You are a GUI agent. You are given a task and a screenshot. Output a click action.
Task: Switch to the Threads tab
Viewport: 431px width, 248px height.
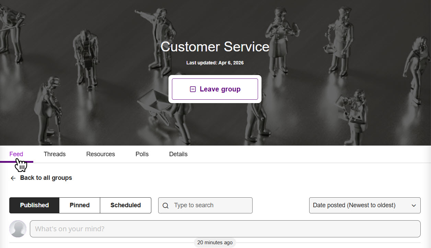tap(55, 154)
